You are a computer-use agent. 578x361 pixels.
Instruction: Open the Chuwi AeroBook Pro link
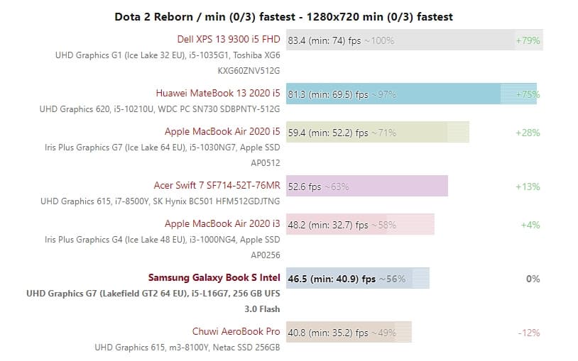pos(236,331)
